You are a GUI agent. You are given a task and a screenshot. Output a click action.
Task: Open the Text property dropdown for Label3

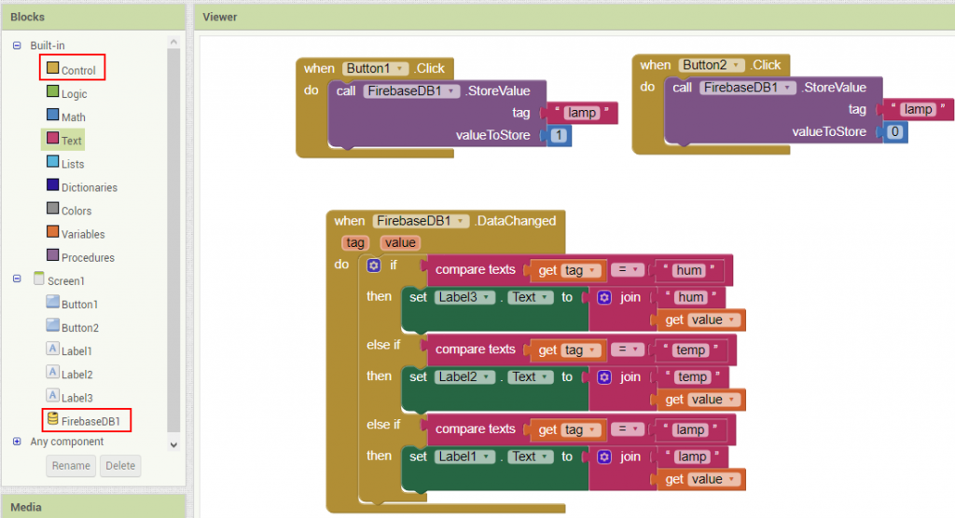point(531,297)
